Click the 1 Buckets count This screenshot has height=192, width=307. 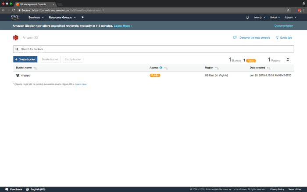pos(235,60)
